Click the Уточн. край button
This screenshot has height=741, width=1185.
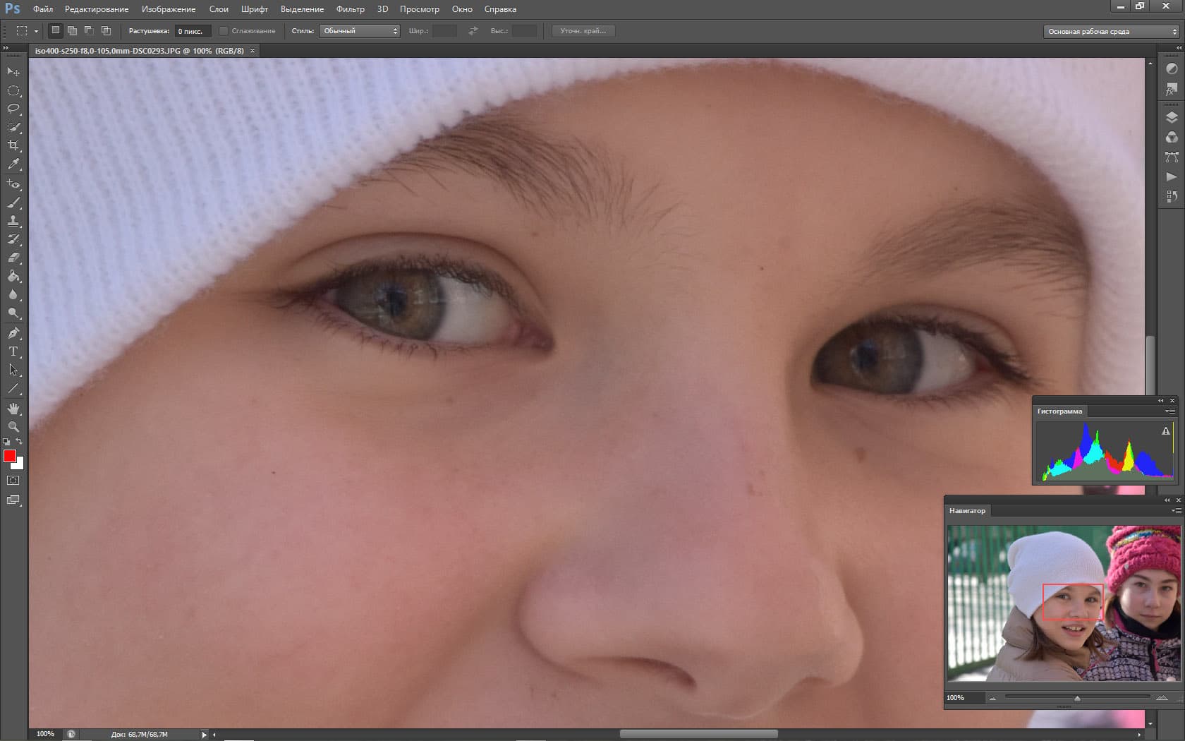click(x=583, y=31)
